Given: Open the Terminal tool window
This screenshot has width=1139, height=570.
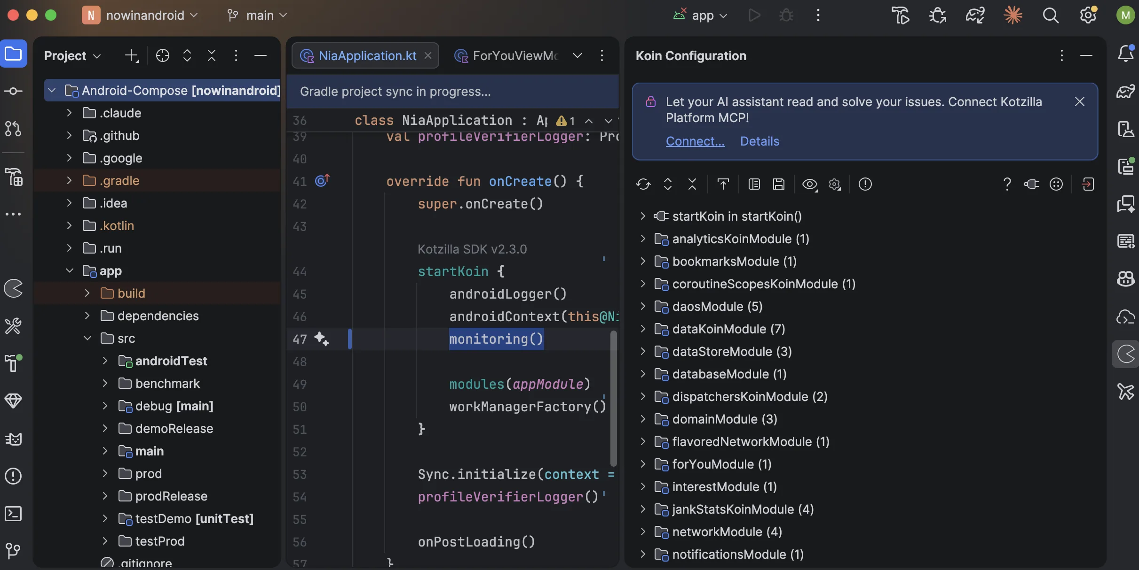Looking at the screenshot, I should tap(13, 514).
